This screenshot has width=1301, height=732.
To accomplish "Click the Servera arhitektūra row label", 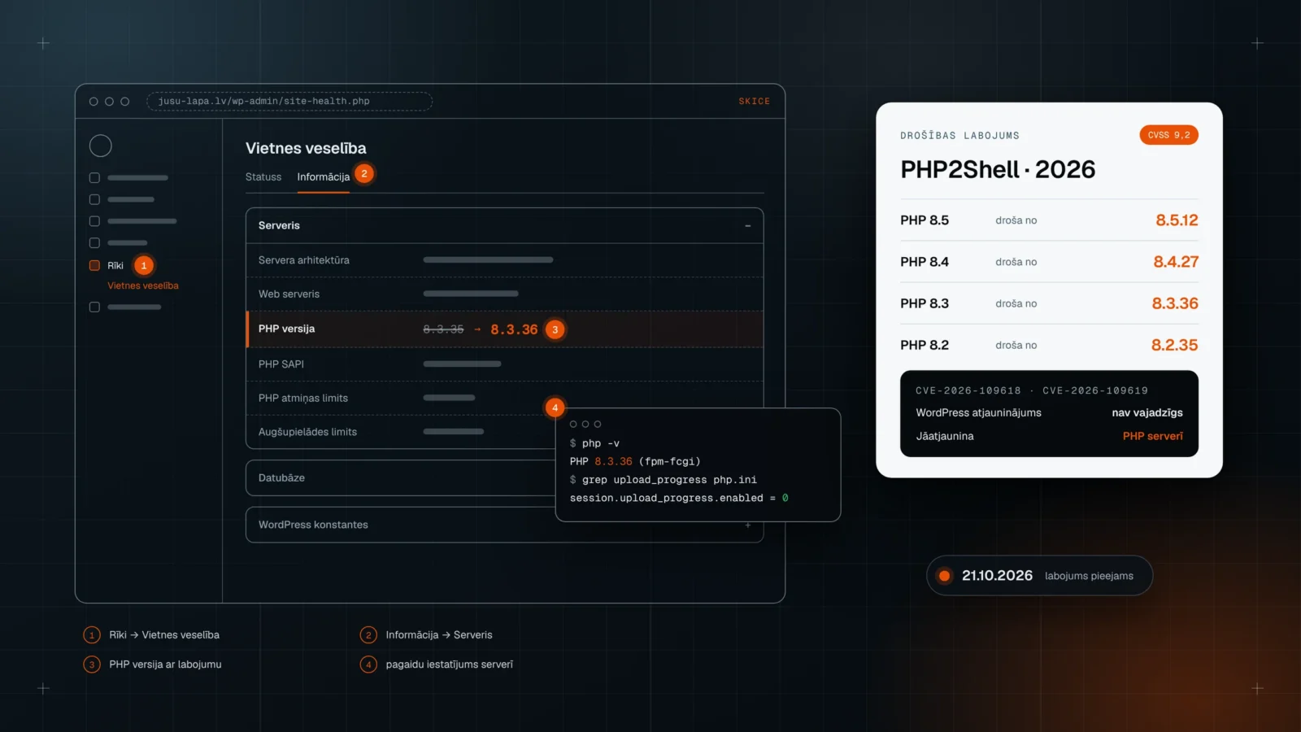I will 303,260.
